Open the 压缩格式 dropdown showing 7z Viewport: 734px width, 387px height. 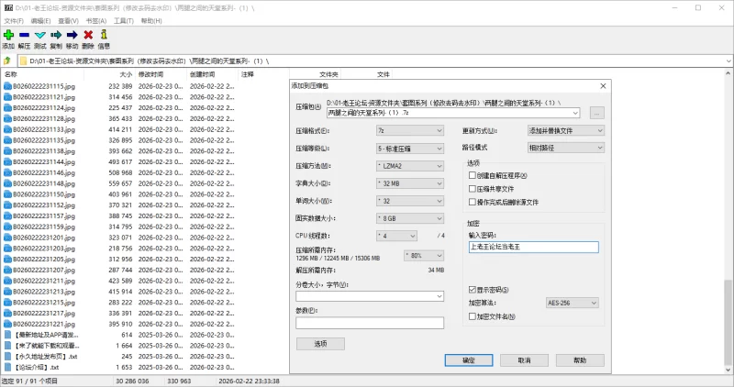409,131
